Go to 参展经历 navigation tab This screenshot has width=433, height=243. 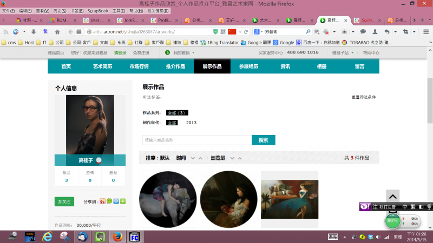pos(248,66)
